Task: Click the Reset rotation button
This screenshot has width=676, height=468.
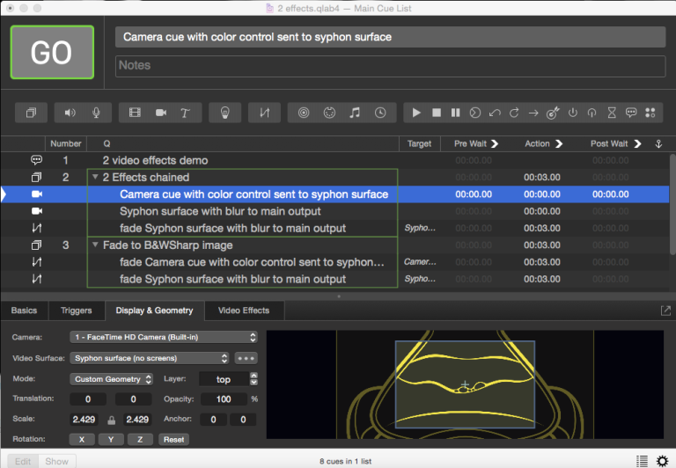Action: (173, 439)
